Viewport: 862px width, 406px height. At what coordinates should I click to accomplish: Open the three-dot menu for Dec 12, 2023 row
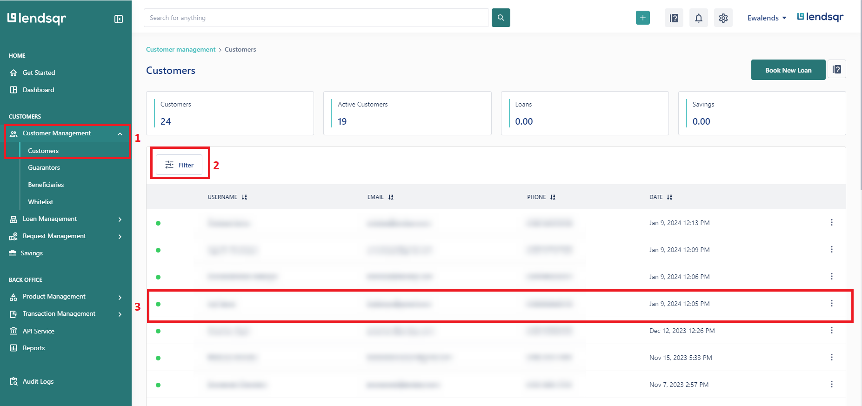pos(832,330)
